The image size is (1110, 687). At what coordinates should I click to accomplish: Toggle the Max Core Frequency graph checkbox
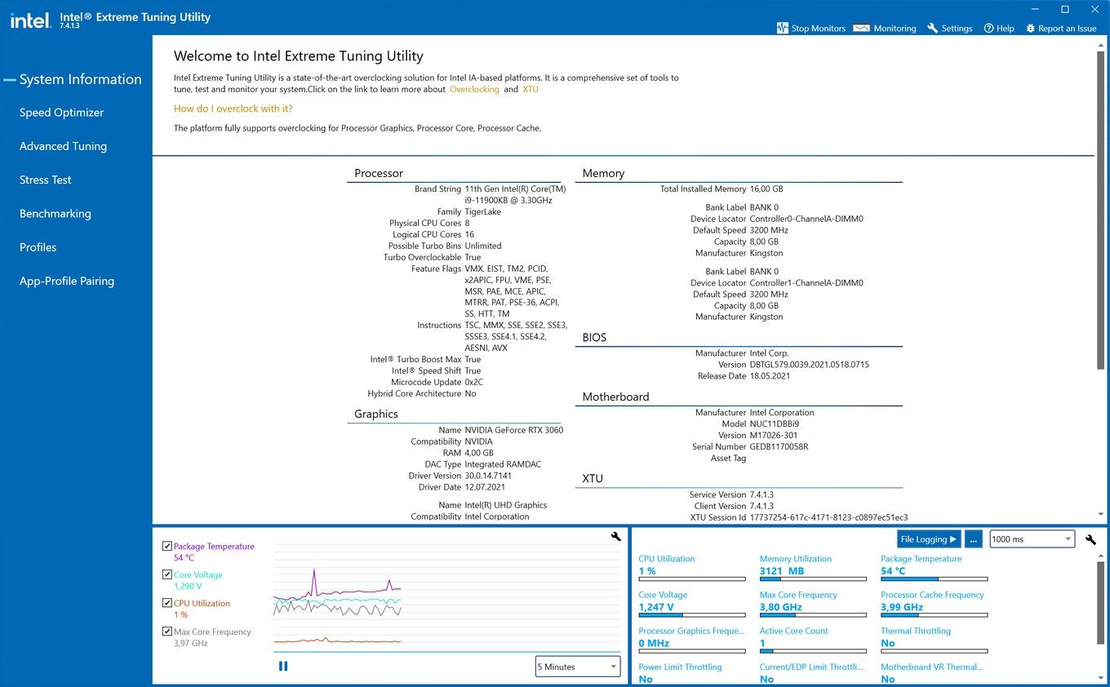[x=167, y=632]
